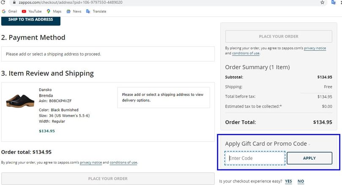Open the privacy notice link under the order summary
342x185 pixels.
click(315, 48)
